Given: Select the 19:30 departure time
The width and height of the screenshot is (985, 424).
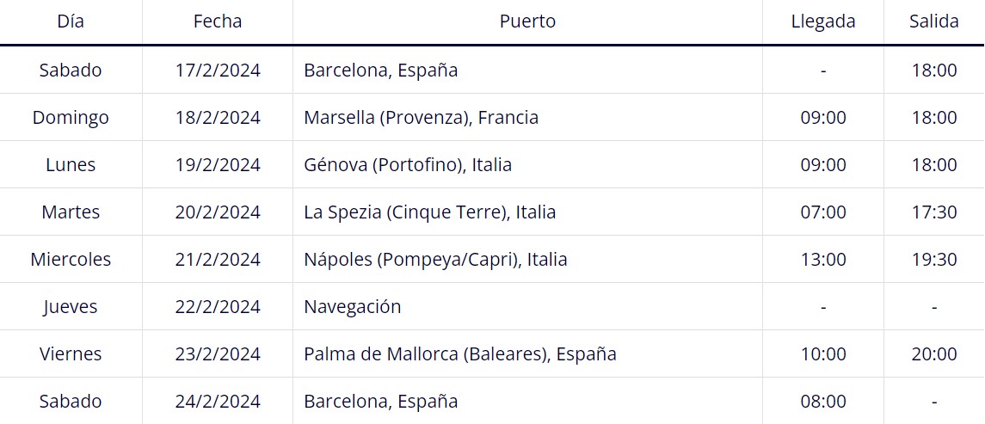Looking at the screenshot, I should point(934,259).
